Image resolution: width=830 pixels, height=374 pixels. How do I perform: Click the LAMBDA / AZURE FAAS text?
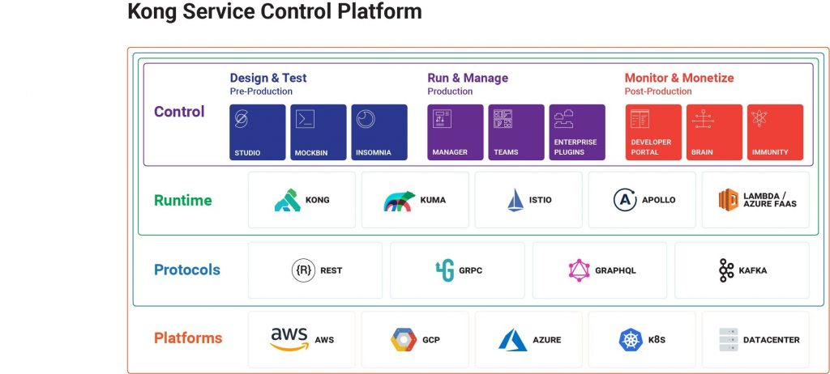[x=770, y=200]
